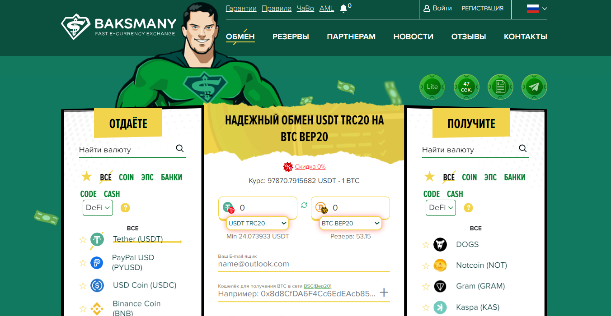Open the yellow question mark help under Получите
This screenshot has height=316, width=611.
click(x=469, y=208)
